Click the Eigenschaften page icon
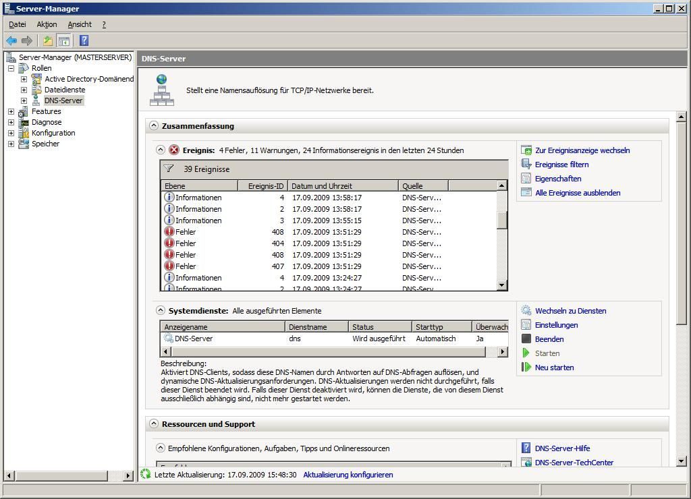The image size is (691, 499). click(x=526, y=179)
